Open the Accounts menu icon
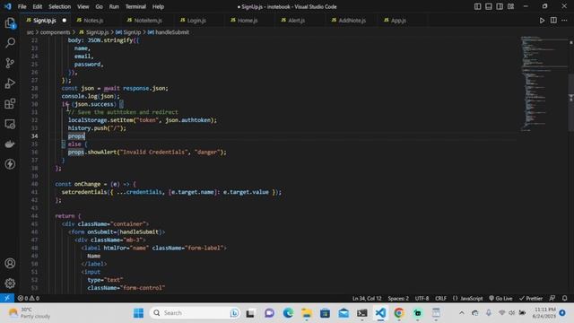This screenshot has width=574, height=323. pyautogui.click(x=10, y=263)
